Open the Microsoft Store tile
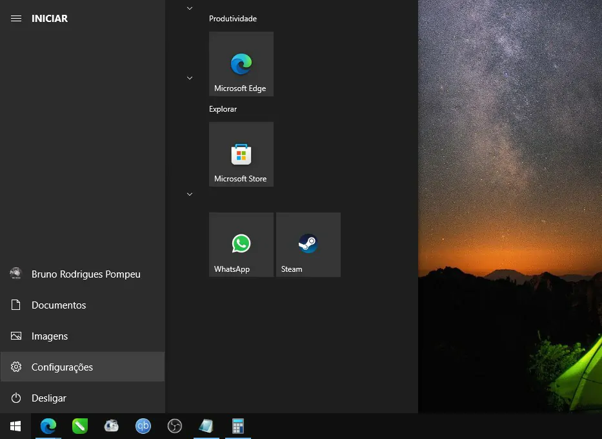This screenshot has width=602, height=439. click(241, 154)
